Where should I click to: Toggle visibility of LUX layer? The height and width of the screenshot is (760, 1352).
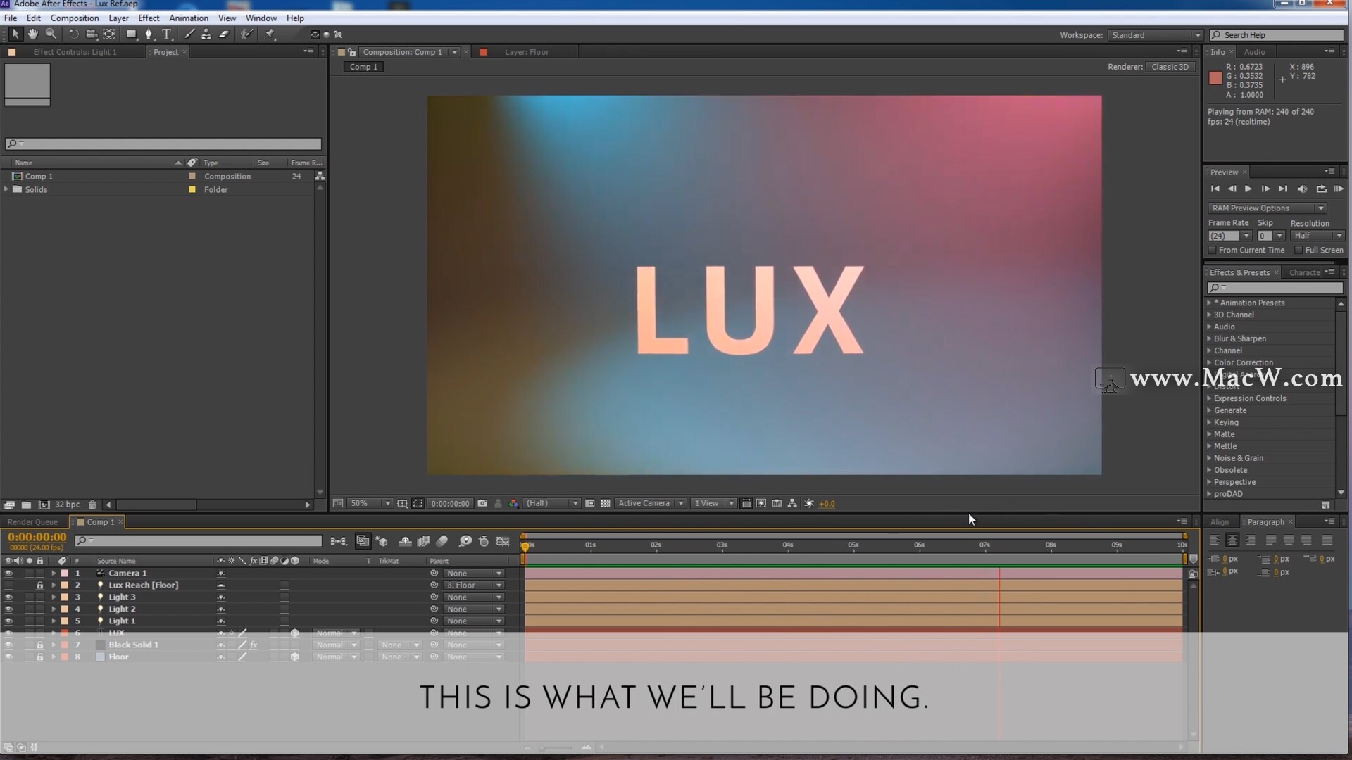pyautogui.click(x=8, y=632)
